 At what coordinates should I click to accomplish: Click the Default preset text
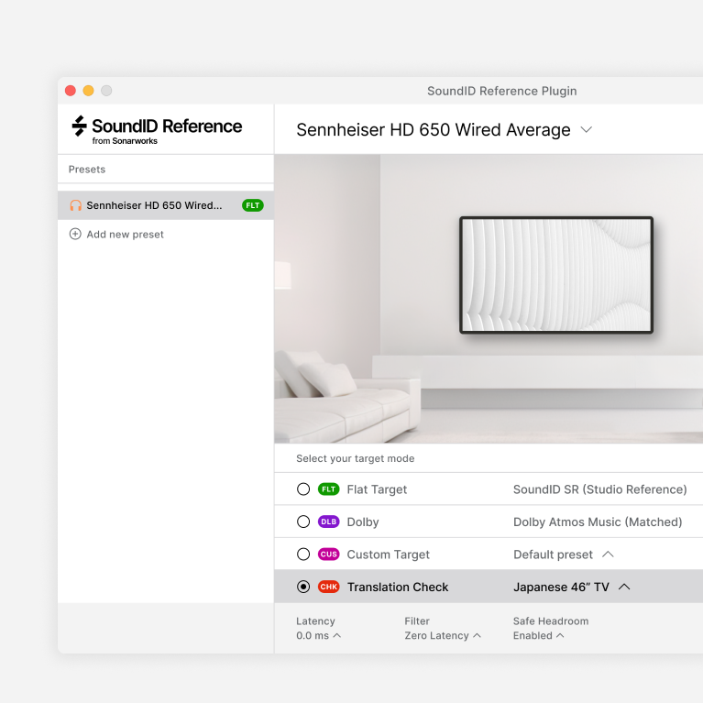(x=554, y=555)
